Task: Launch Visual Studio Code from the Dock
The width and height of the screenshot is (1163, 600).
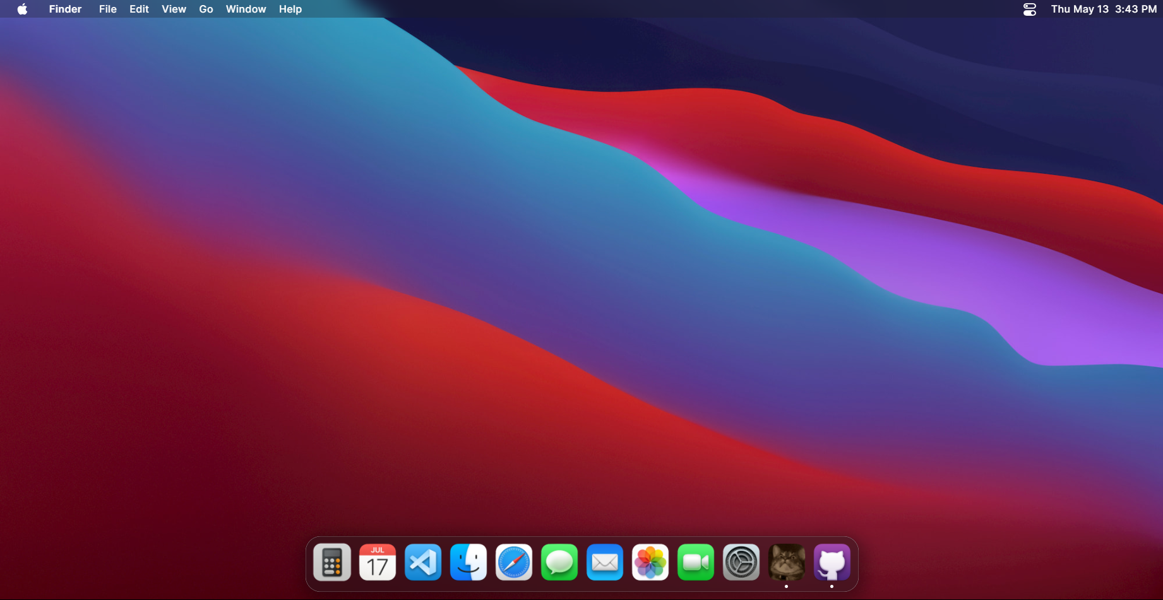Action: [422, 562]
